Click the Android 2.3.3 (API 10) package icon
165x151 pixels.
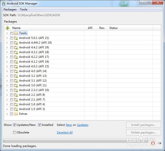pos(16,90)
